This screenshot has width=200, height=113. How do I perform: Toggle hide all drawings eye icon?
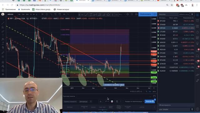click(3, 74)
